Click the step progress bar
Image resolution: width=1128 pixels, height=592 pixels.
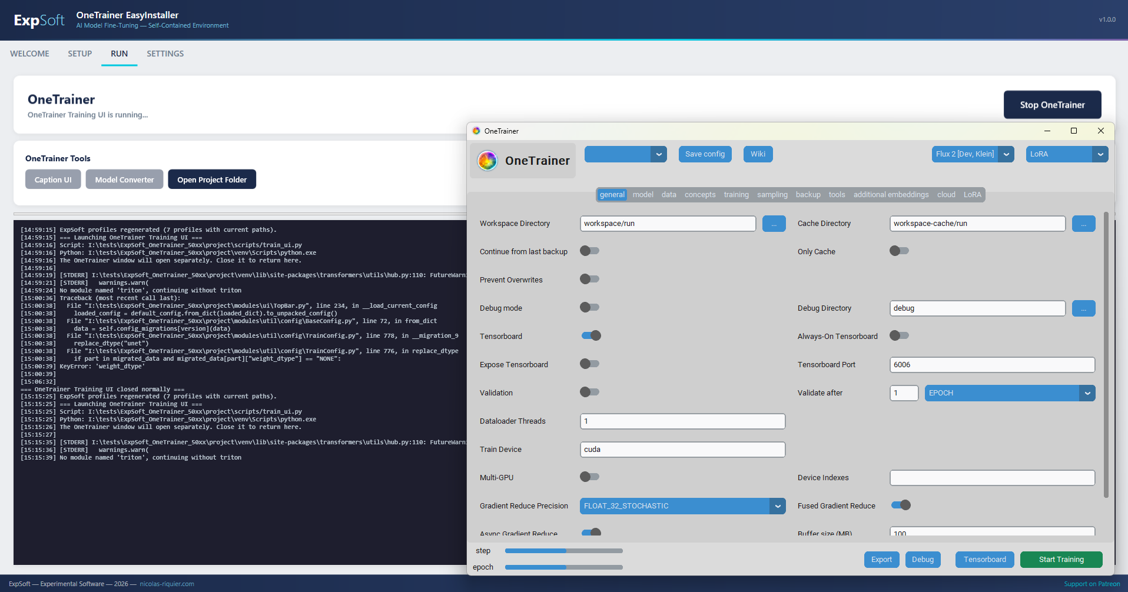(564, 551)
